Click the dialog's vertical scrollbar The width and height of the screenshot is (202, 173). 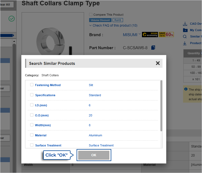pyautogui.click(x=161, y=106)
